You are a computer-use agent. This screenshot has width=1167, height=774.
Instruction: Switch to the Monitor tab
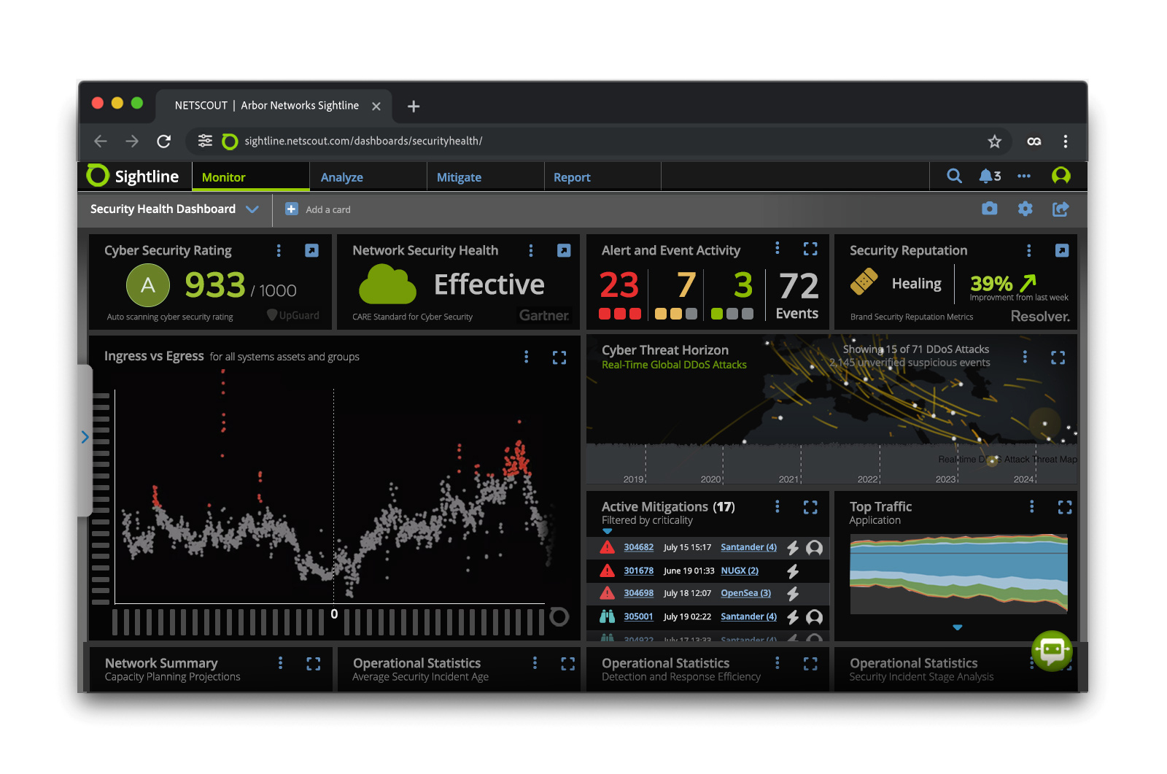pos(251,177)
